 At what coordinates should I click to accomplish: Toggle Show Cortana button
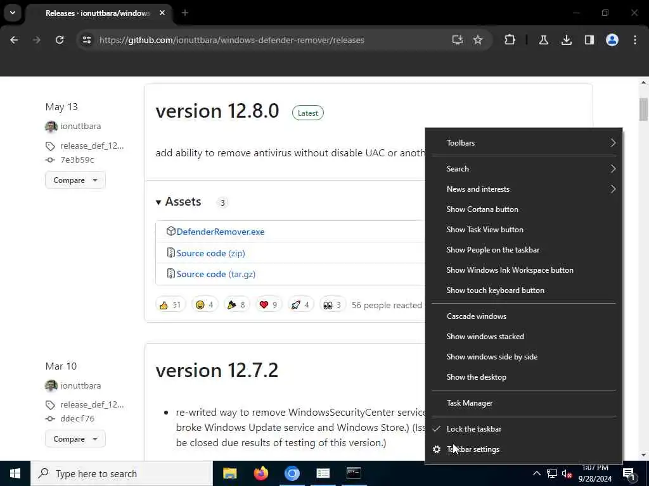click(x=524, y=209)
